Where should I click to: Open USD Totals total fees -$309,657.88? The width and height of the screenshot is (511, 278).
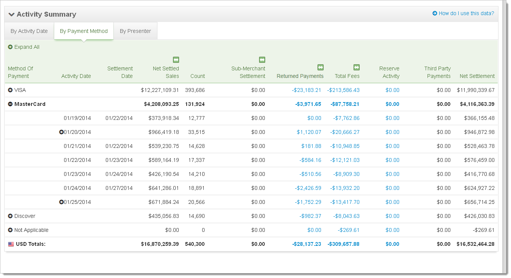point(343,244)
